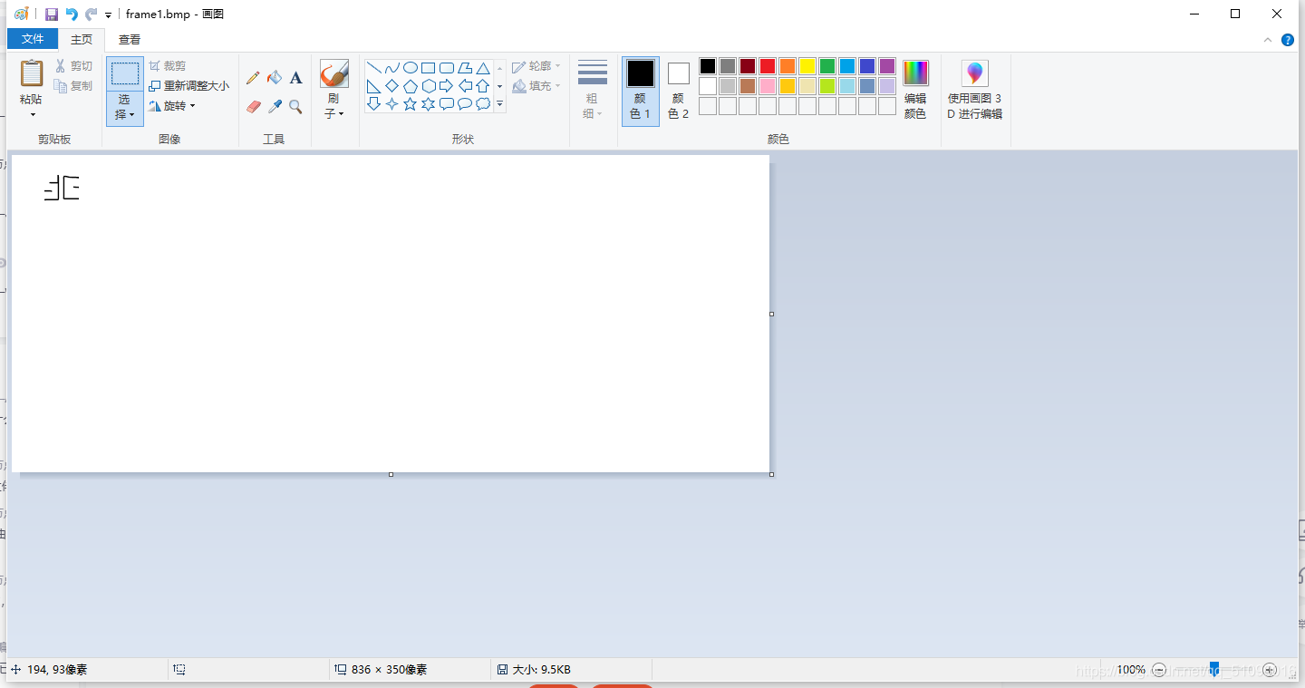The width and height of the screenshot is (1305, 688).
Task: Select the Pencil tool
Action: tap(253, 78)
